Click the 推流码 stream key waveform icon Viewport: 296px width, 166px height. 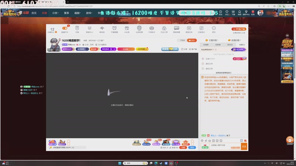click(102, 28)
